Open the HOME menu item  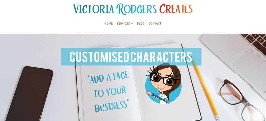pos(109,24)
